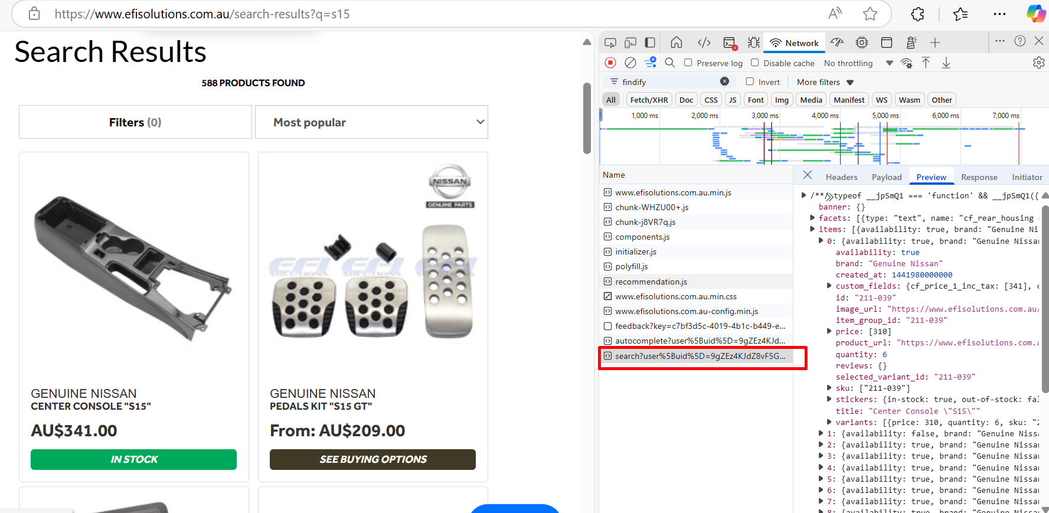This screenshot has width=1049, height=513.
Task: Tick the Invert filter checkbox
Action: click(750, 81)
